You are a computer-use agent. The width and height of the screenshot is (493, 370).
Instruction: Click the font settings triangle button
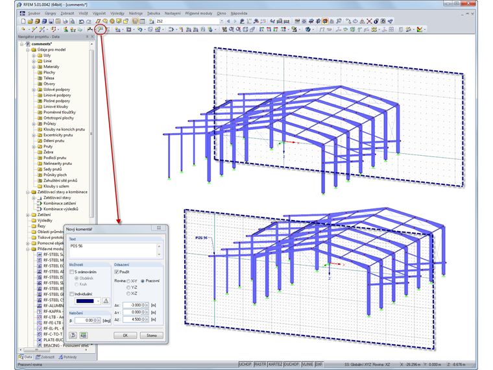(x=106, y=301)
